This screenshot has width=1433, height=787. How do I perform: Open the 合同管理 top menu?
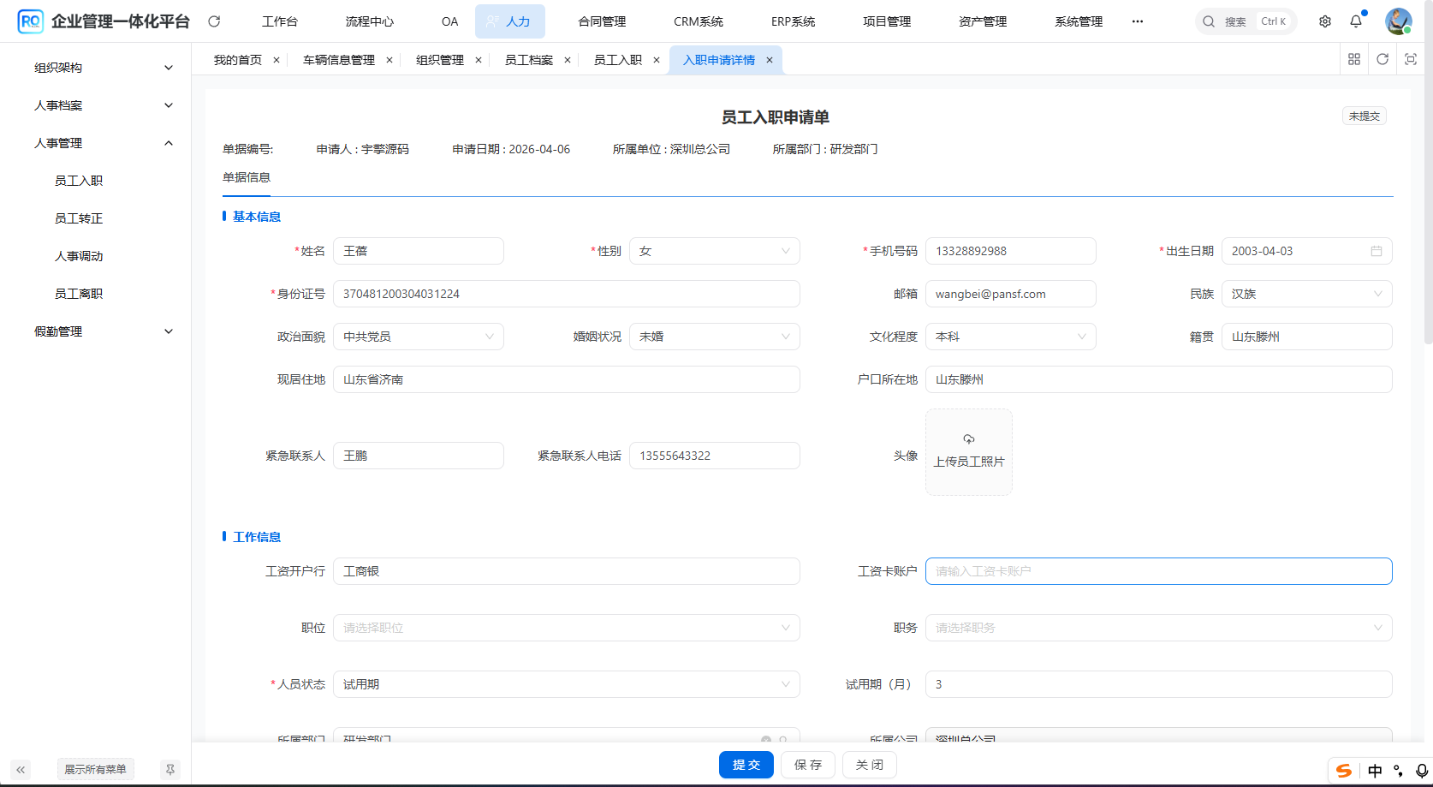[602, 21]
